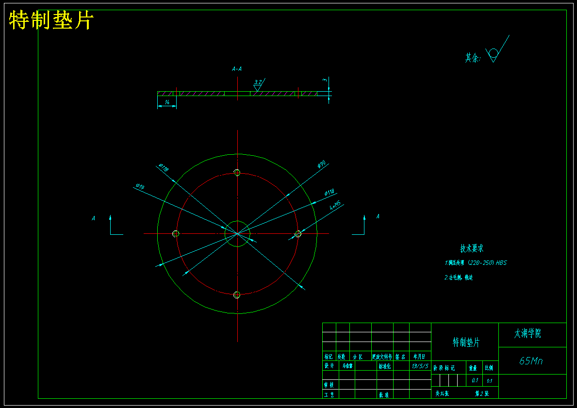Select the 技术要求 heading
Viewport: 577px width, 408px height.
472,248
